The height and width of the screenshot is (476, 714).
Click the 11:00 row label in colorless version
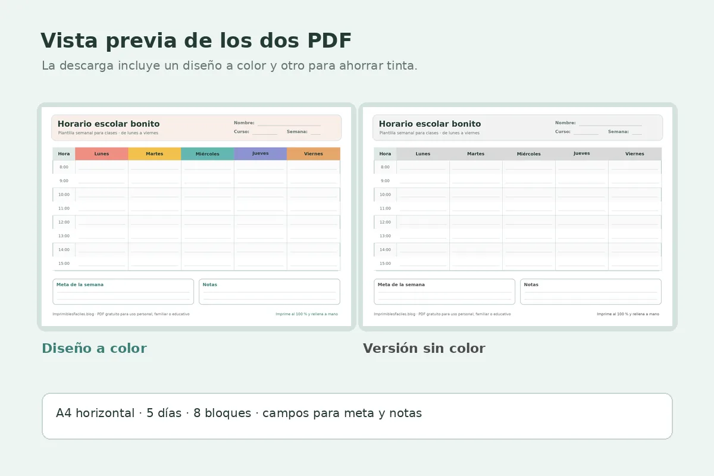pos(385,208)
